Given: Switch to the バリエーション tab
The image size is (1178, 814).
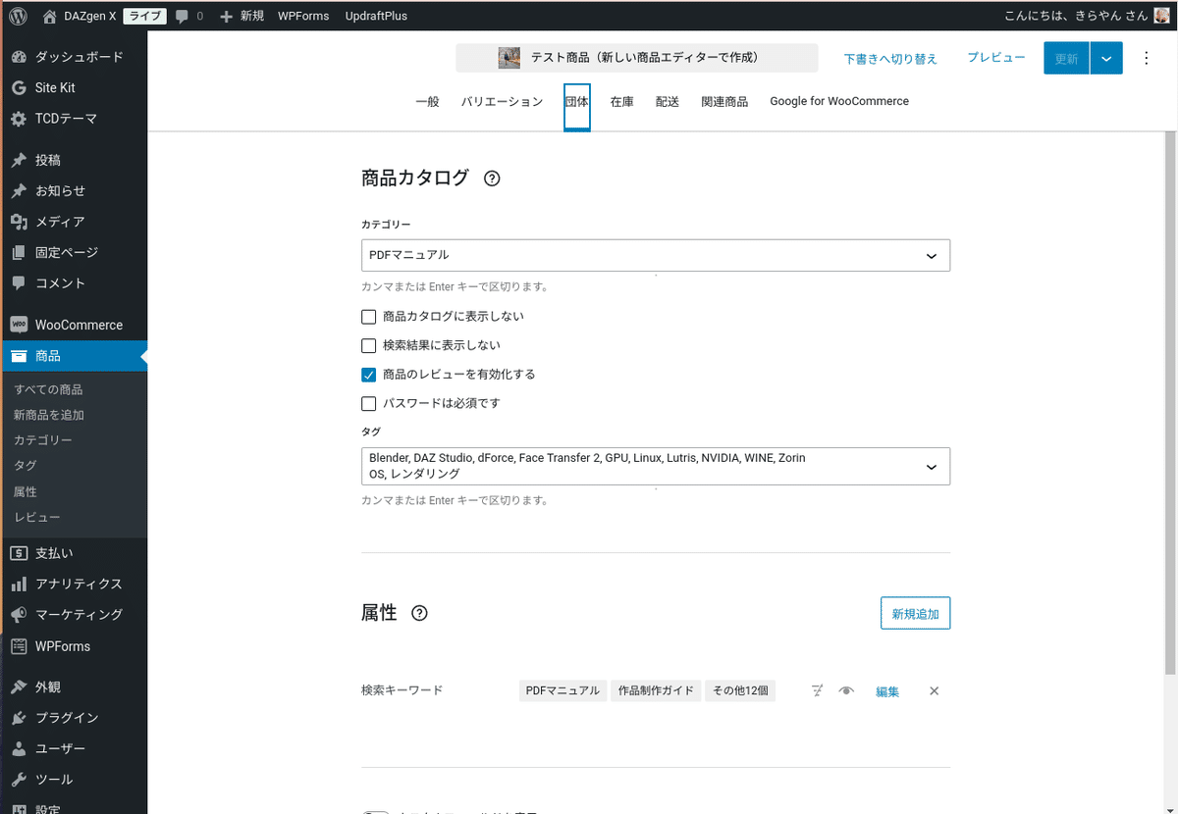Looking at the screenshot, I should [x=502, y=102].
